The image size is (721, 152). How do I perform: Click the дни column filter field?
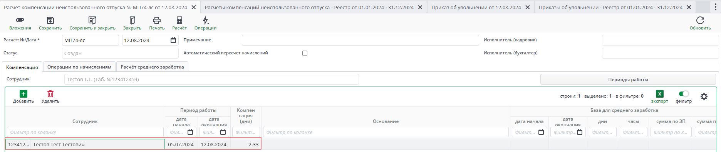603,132
